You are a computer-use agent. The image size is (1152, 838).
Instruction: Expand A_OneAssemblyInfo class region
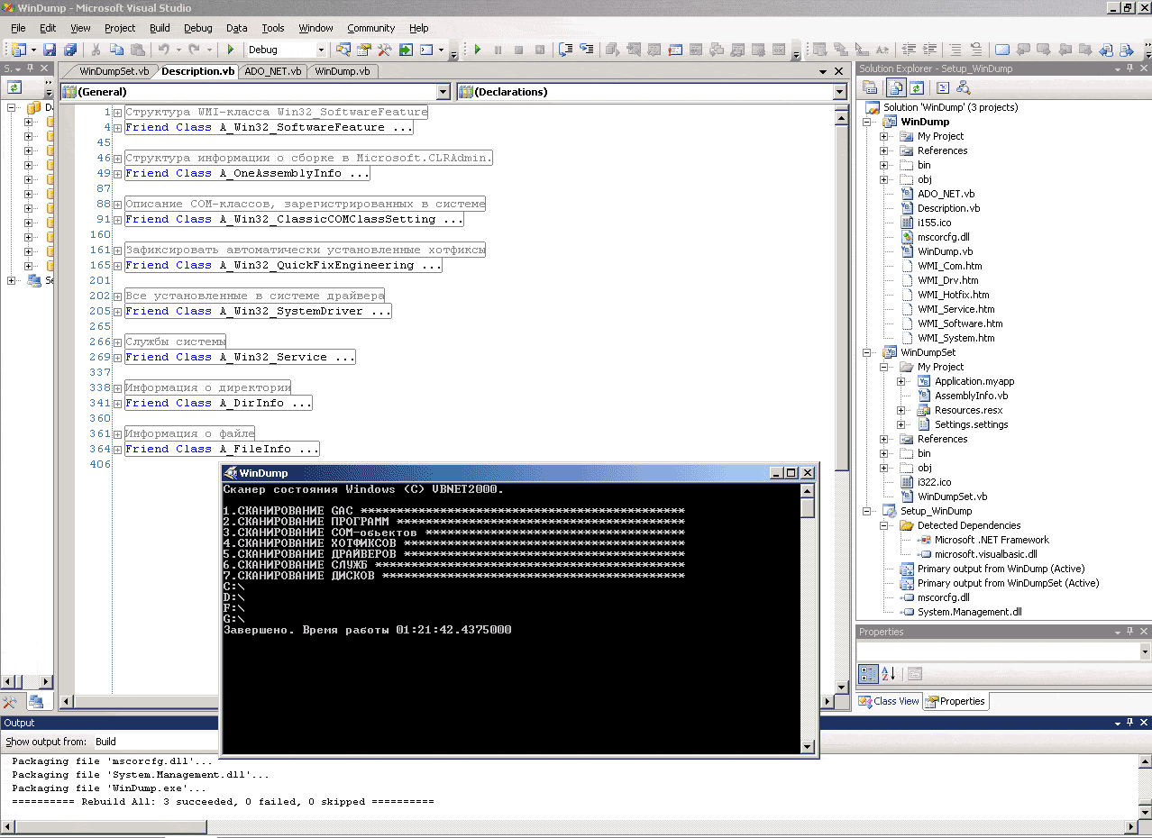(x=118, y=173)
